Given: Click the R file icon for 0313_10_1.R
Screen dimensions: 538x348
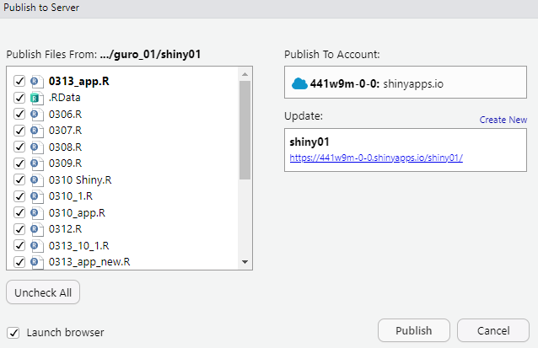Looking at the screenshot, I should [x=37, y=246].
